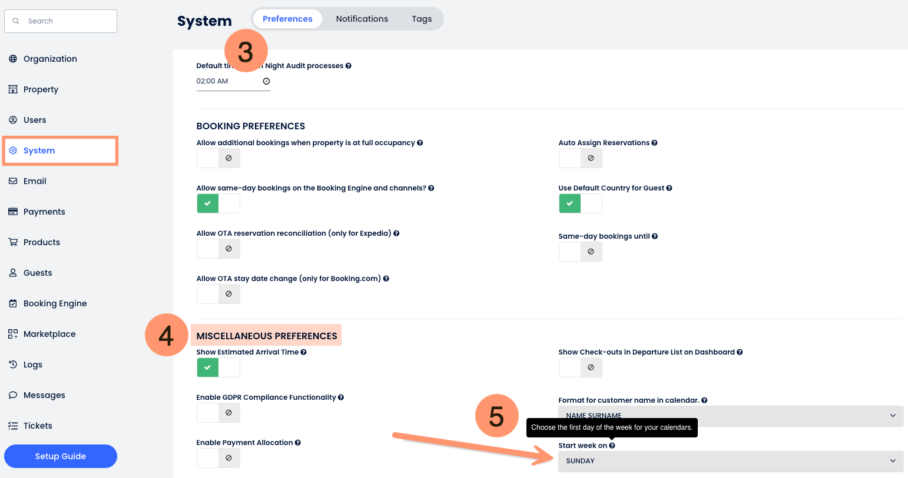This screenshot has height=478, width=908.
Task: Toggle Allow OTA stay date change for Booking.com
Action: (218, 294)
